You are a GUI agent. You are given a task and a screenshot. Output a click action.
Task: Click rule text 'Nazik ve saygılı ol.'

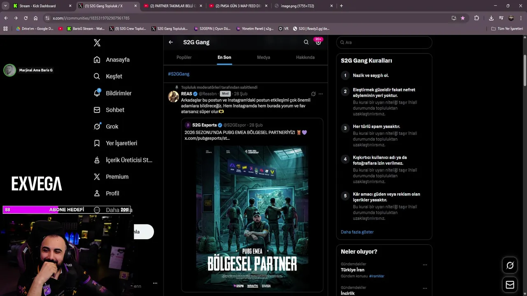(371, 76)
